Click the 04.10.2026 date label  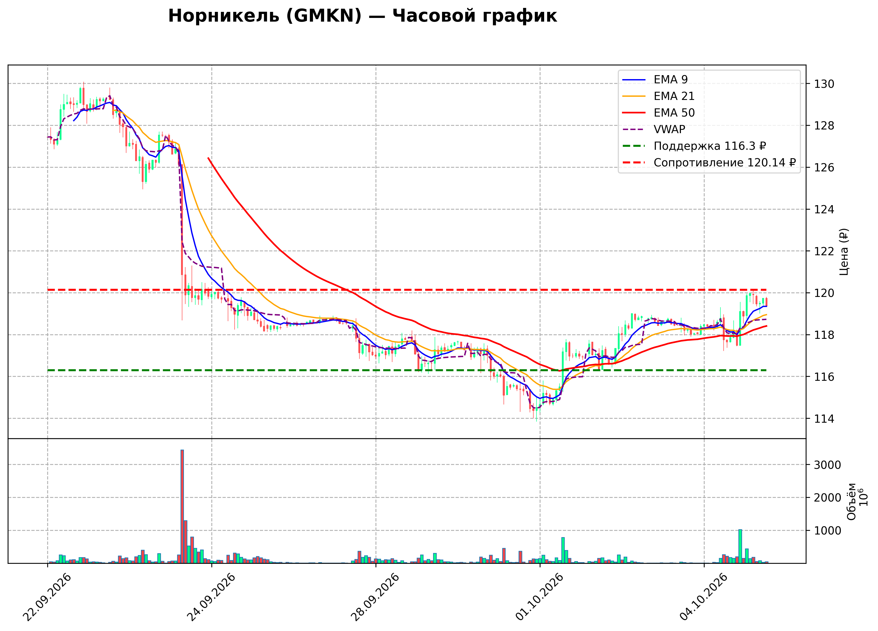(704, 598)
